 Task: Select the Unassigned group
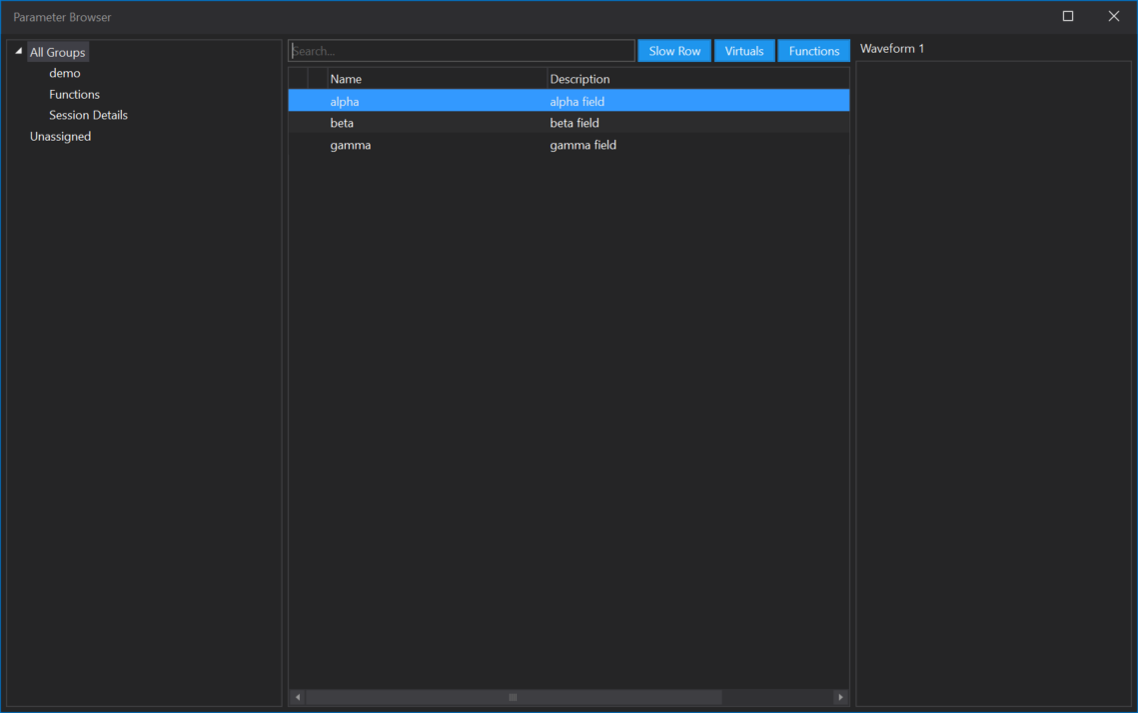[60, 136]
